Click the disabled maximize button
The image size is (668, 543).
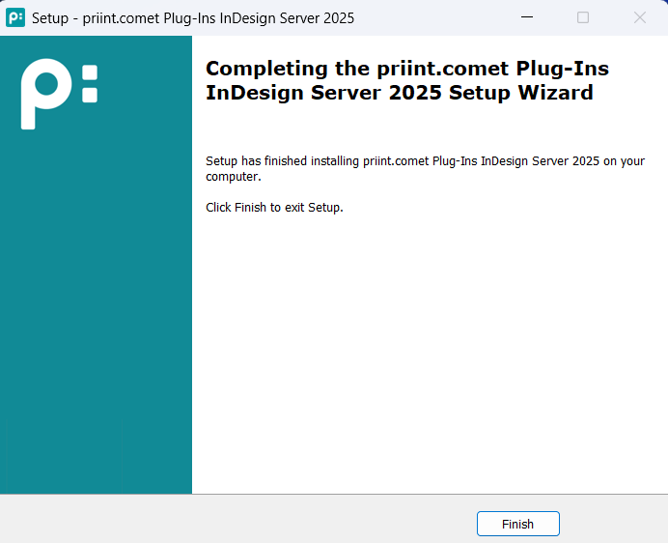pos(583,17)
